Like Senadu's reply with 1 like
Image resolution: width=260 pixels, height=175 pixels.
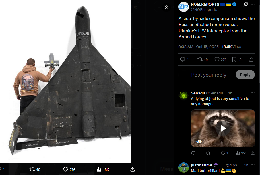[x=224, y=153]
